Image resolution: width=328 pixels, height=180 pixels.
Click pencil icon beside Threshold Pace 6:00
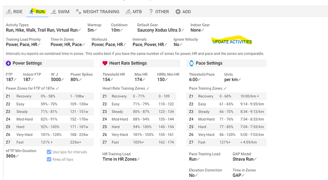(199, 80)
